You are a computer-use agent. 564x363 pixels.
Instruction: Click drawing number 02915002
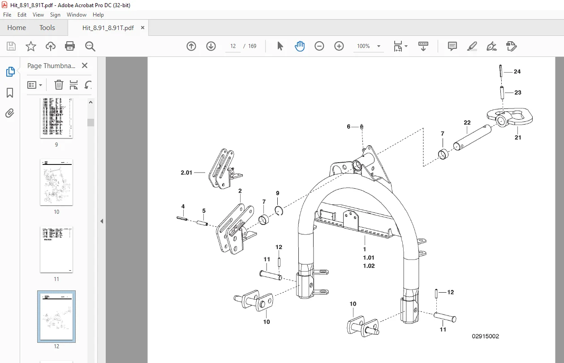click(485, 336)
